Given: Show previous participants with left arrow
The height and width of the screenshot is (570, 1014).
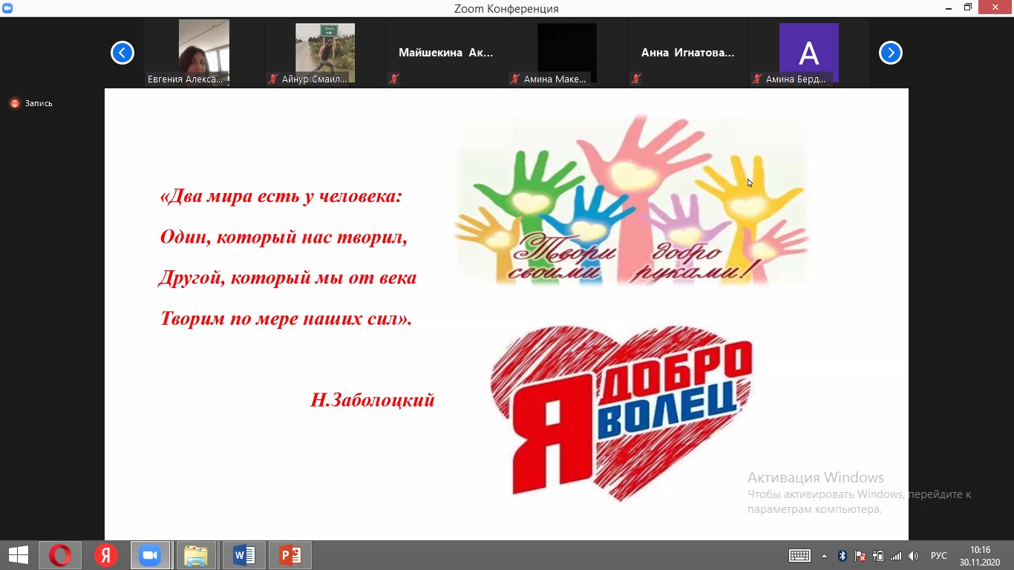Looking at the screenshot, I should tap(122, 53).
